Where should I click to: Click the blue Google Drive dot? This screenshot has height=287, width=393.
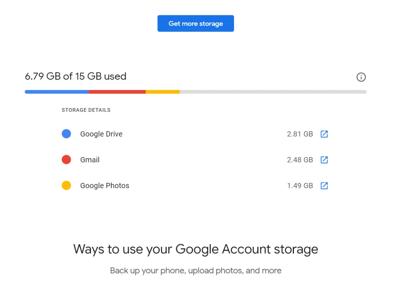(66, 134)
